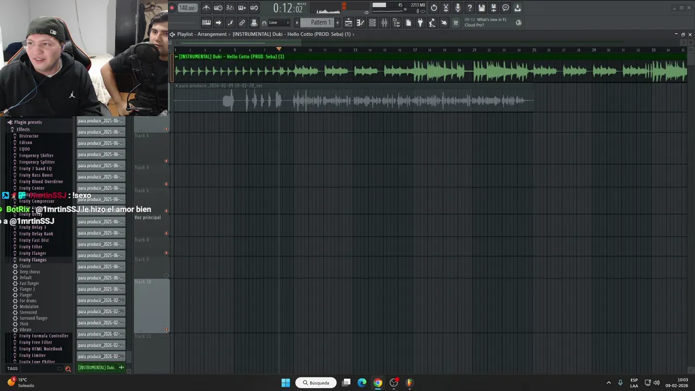Click the step editing mode icon

tap(230, 22)
